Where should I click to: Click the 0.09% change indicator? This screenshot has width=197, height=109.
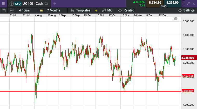(139, 2)
